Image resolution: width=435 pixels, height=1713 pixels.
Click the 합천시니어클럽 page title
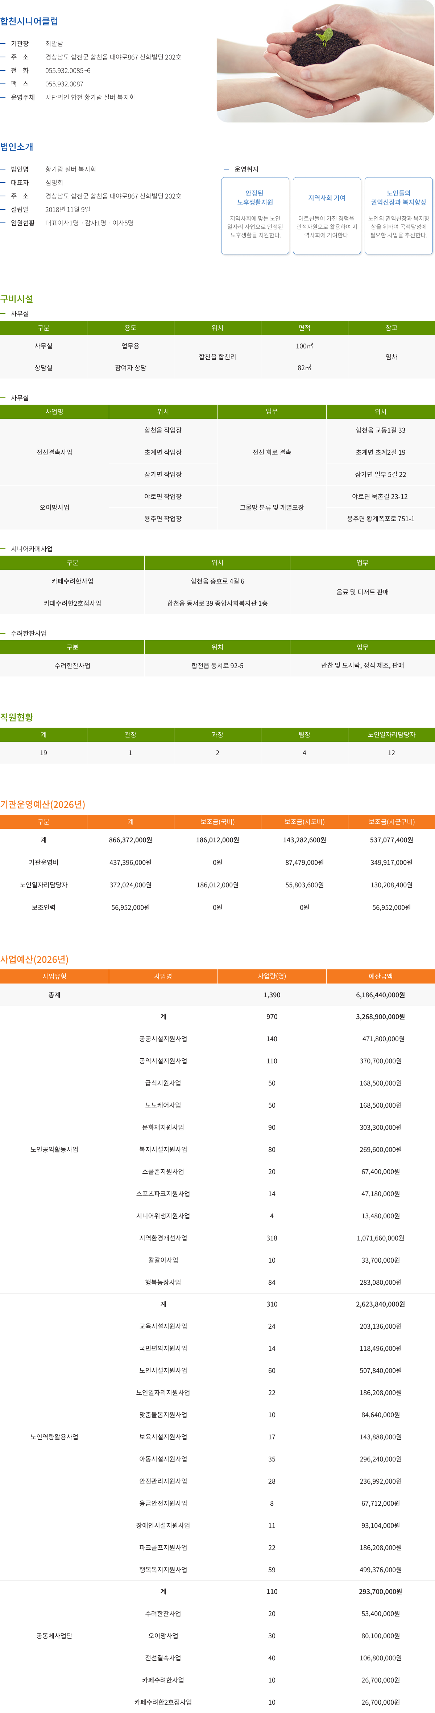tap(29, 21)
